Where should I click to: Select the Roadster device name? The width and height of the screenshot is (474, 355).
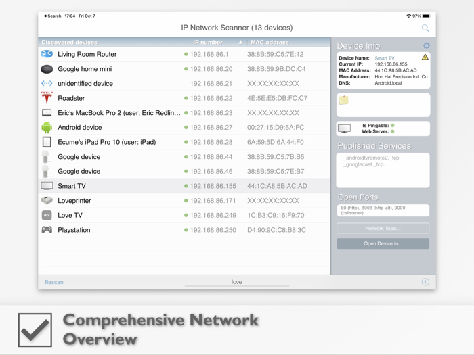click(71, 98)
